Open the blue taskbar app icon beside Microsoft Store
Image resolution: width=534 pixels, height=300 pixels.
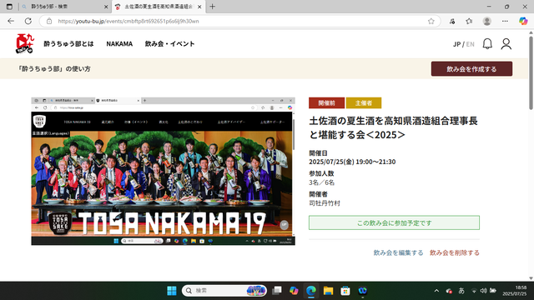click(362, 291)
